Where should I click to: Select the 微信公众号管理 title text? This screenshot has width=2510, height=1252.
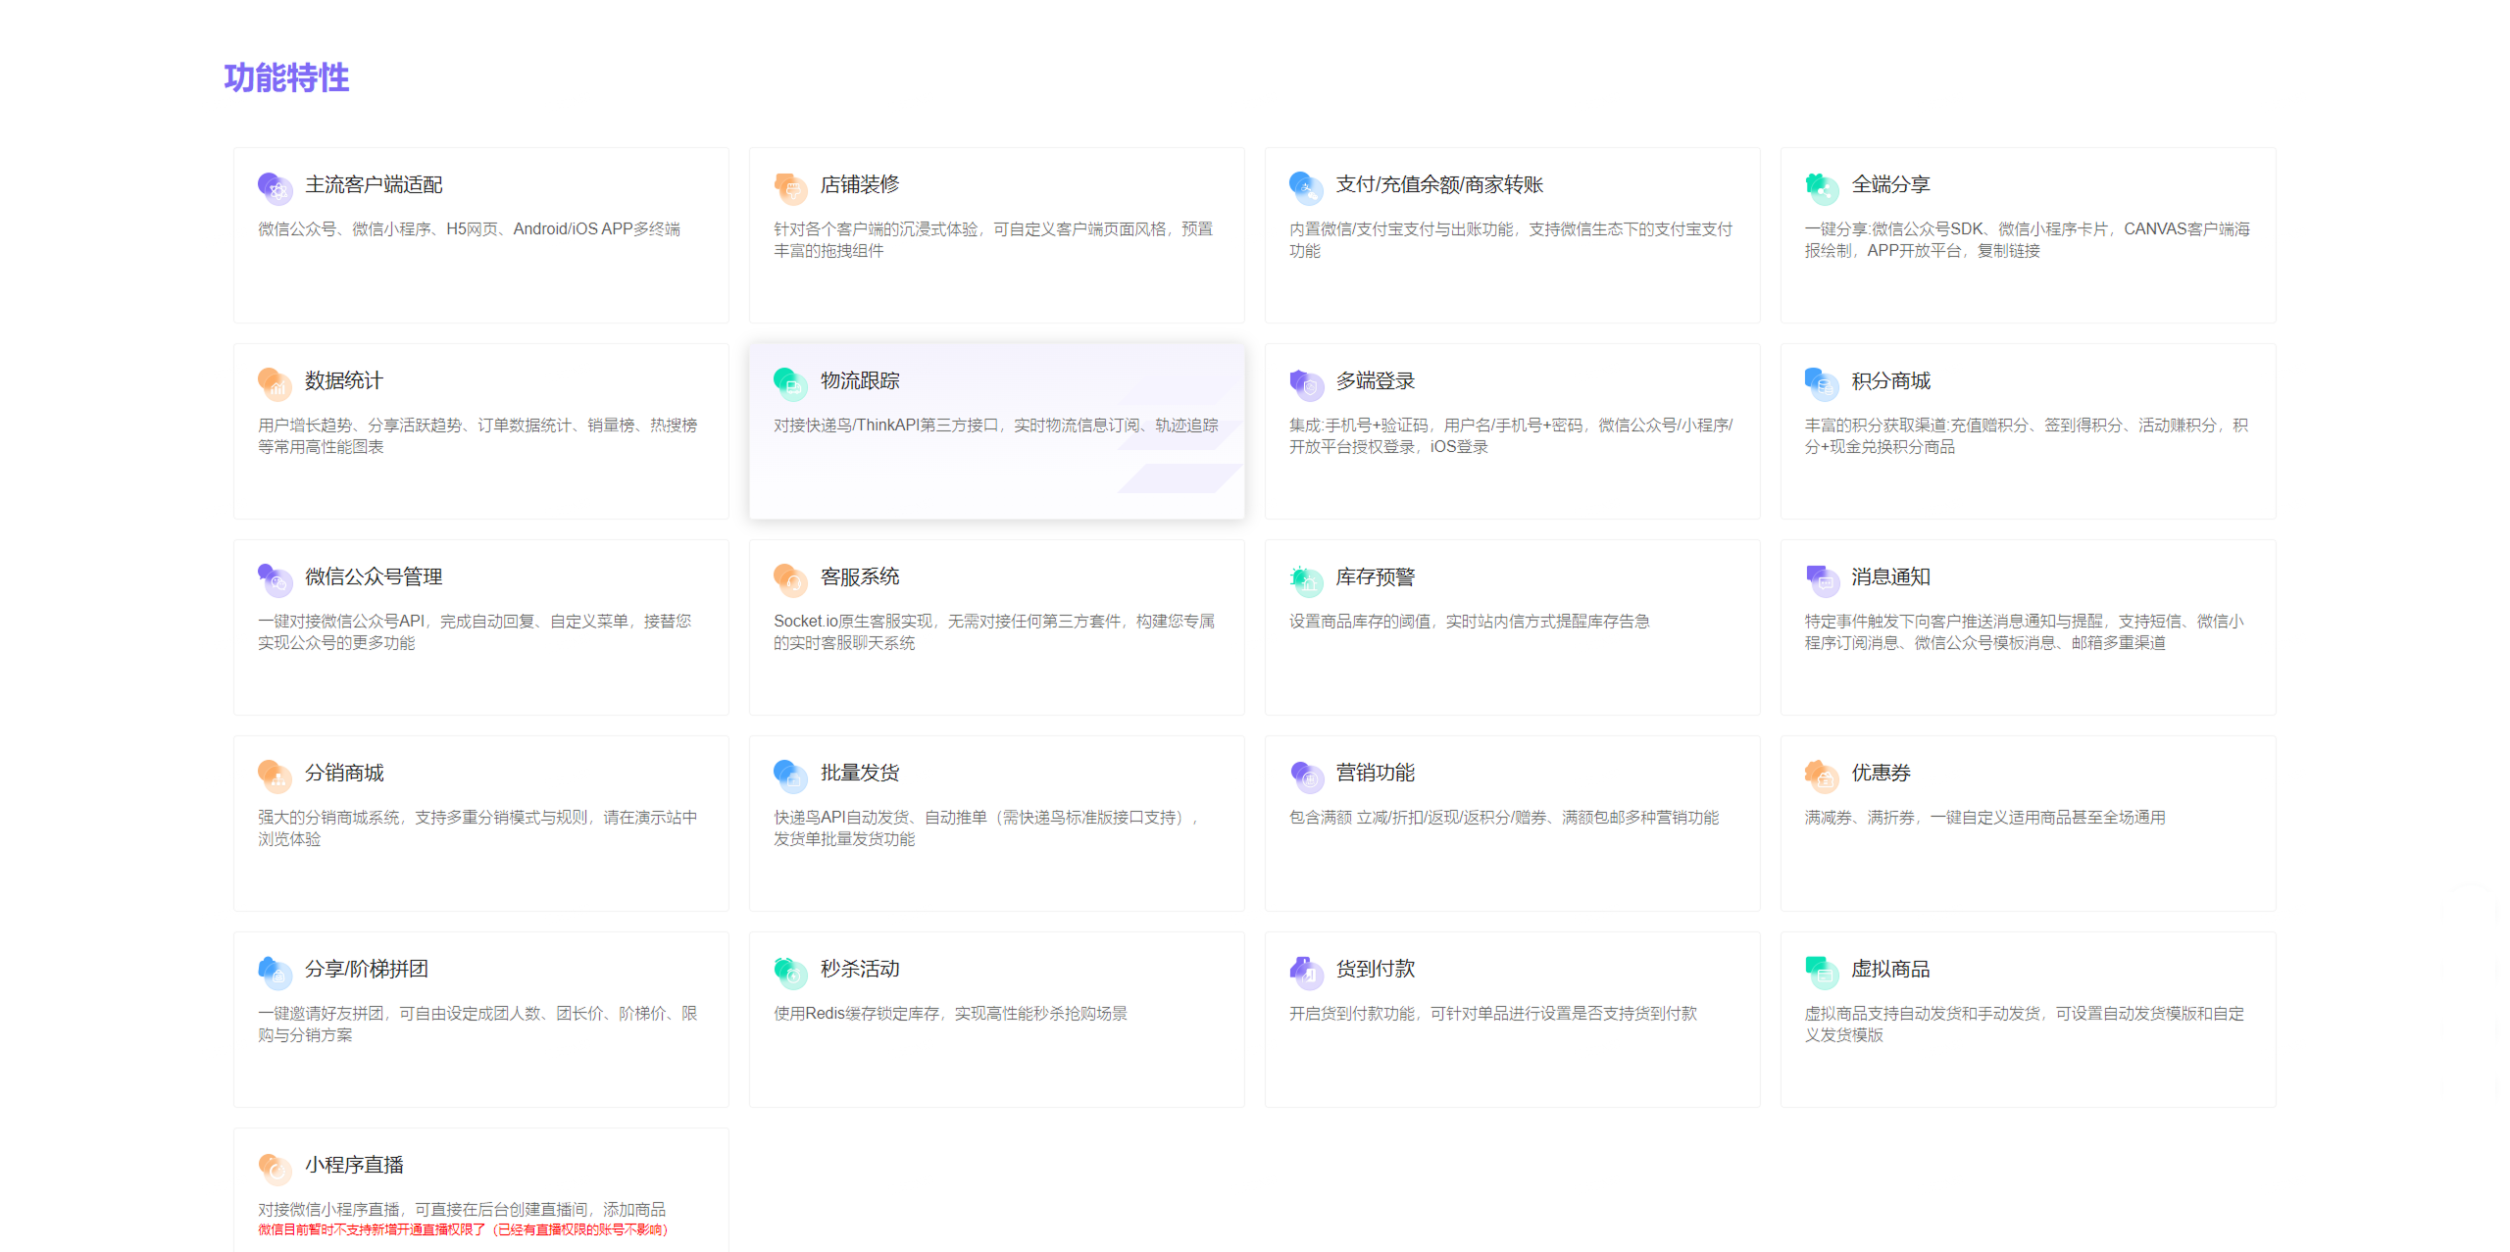coord(374,576)
